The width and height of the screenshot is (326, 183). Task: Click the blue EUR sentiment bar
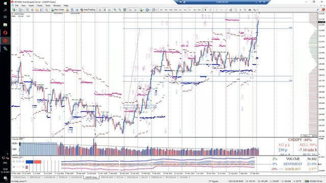tap(30, 162)
